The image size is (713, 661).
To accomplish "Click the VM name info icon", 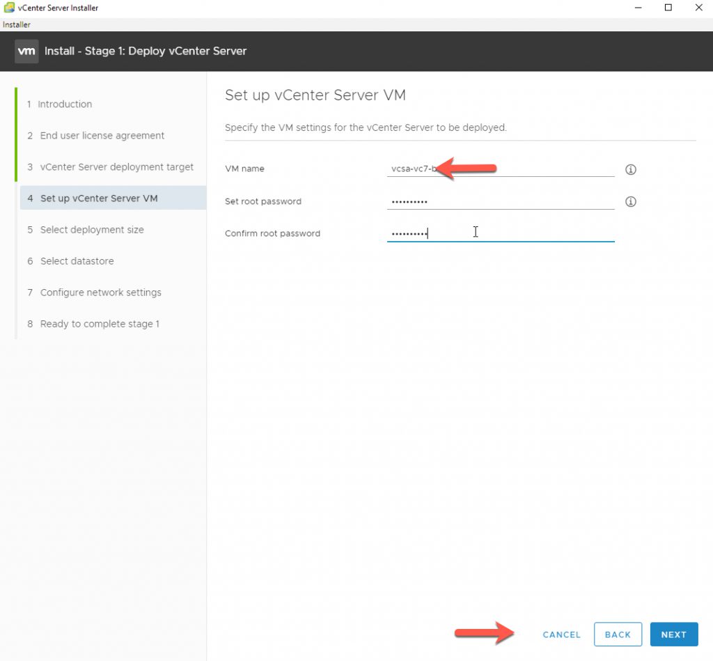I will tap(630, 169).
